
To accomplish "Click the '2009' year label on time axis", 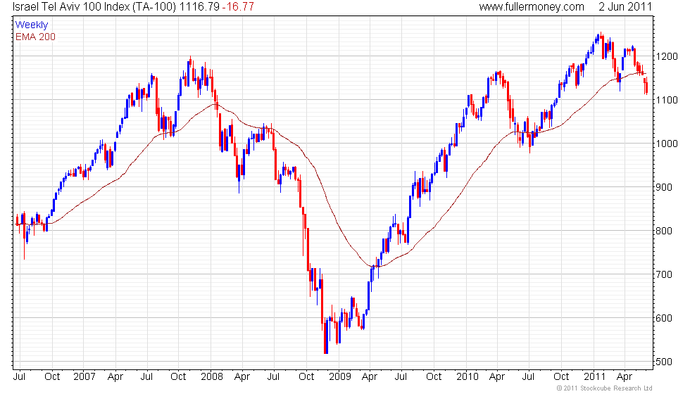I will pos(339,377).
